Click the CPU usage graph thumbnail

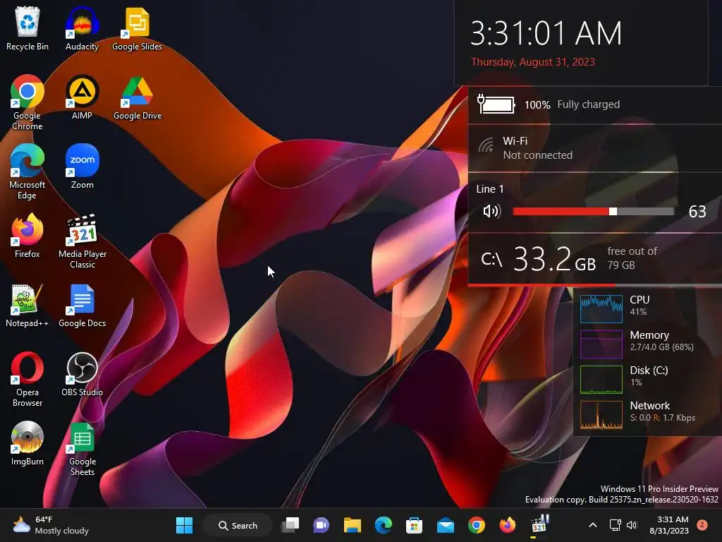click(x=601, y=309)
